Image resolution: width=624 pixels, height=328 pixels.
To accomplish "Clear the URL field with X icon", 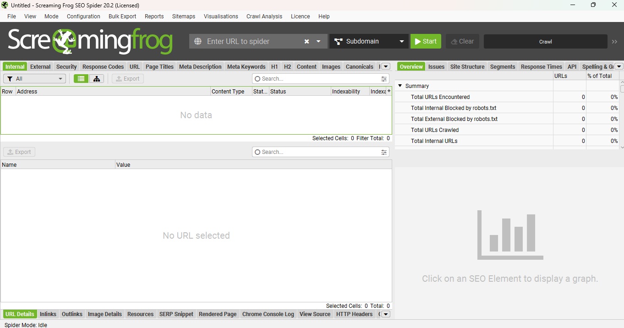I will (x=307, y=41).
